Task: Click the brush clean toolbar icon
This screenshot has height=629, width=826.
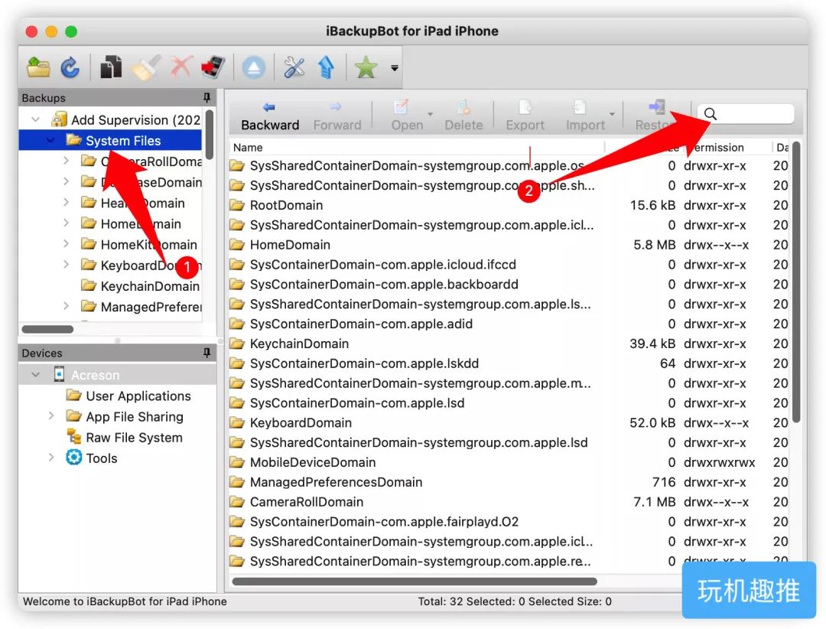Action: (x=146, y=67)
